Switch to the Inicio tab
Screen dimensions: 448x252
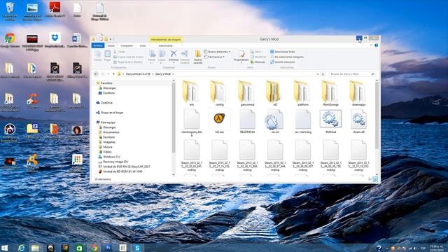click(x=111, y=45)
